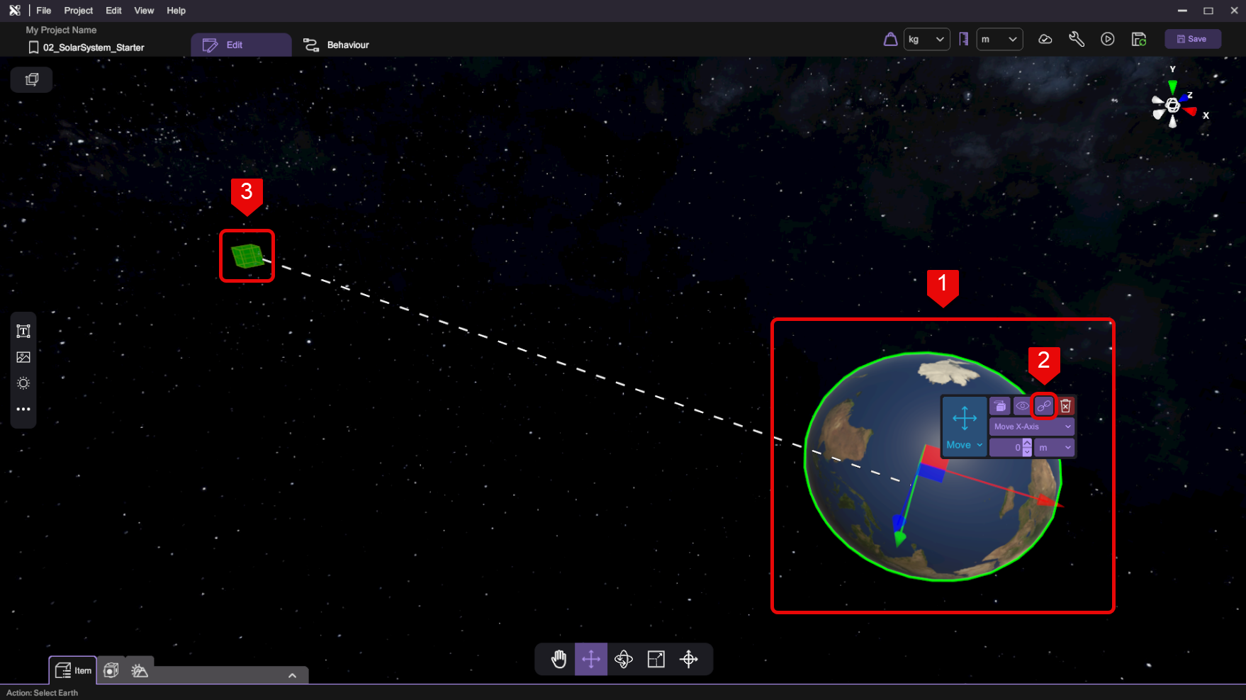Click the Save button

(x=1192, y=39)
